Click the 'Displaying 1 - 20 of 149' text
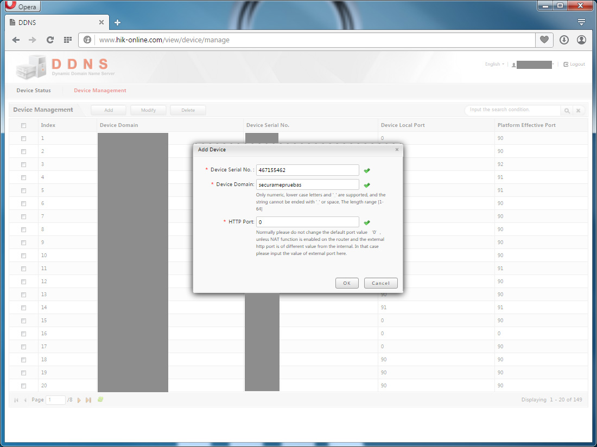Image resolution: width=597 pixels, height=447 pixels. tap(552, 400)
